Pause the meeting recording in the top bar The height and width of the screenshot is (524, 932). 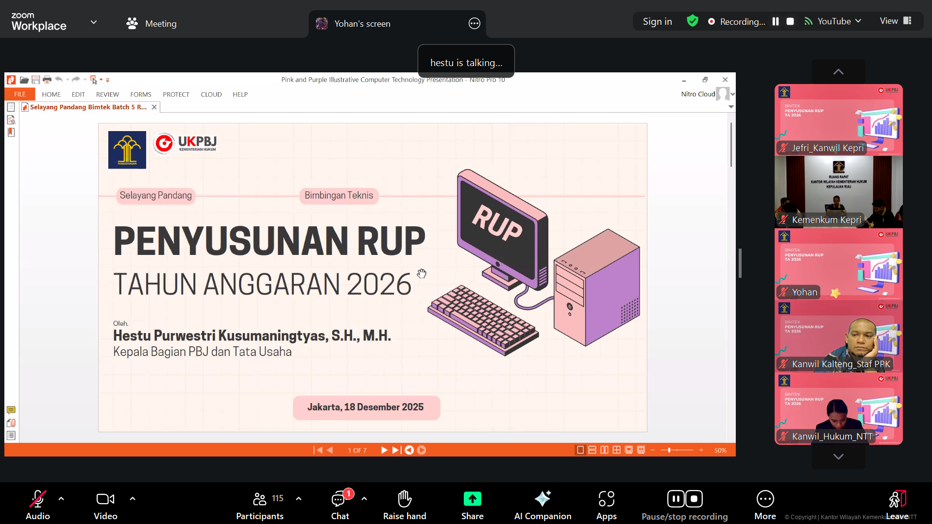tap(776, 21)
